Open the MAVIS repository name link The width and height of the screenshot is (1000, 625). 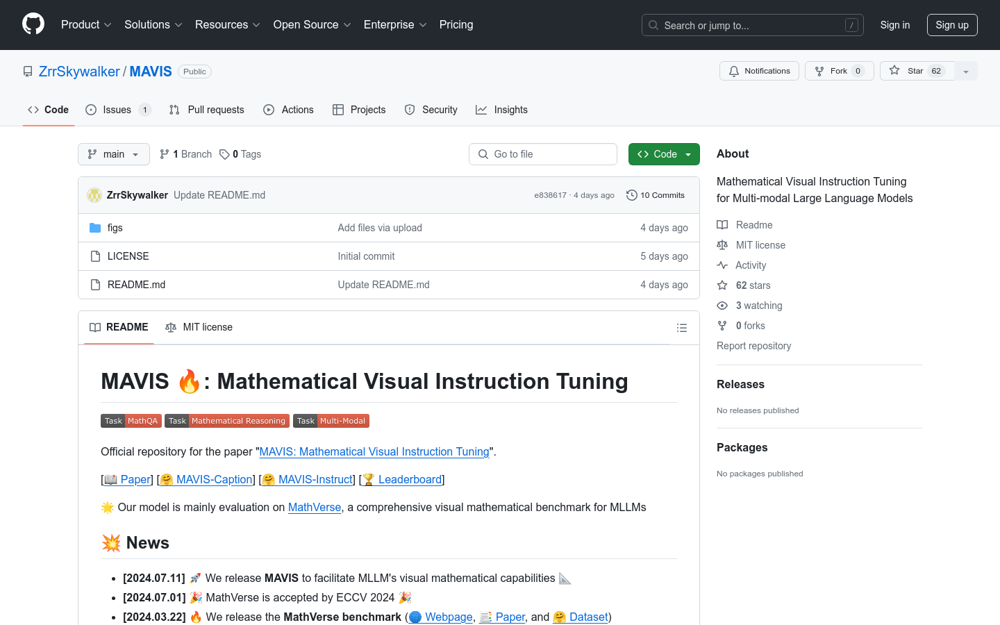[151, 72]
